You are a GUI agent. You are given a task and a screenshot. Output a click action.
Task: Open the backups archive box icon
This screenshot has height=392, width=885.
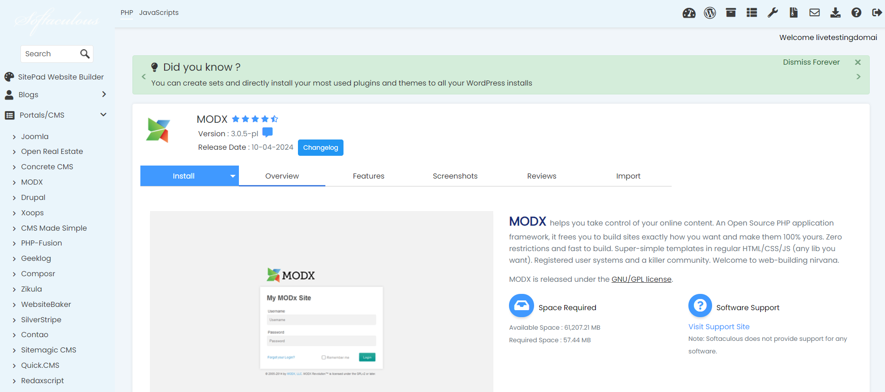tap(731, 13)
